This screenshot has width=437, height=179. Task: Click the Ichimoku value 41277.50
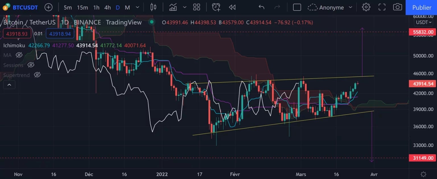[63, 45]
